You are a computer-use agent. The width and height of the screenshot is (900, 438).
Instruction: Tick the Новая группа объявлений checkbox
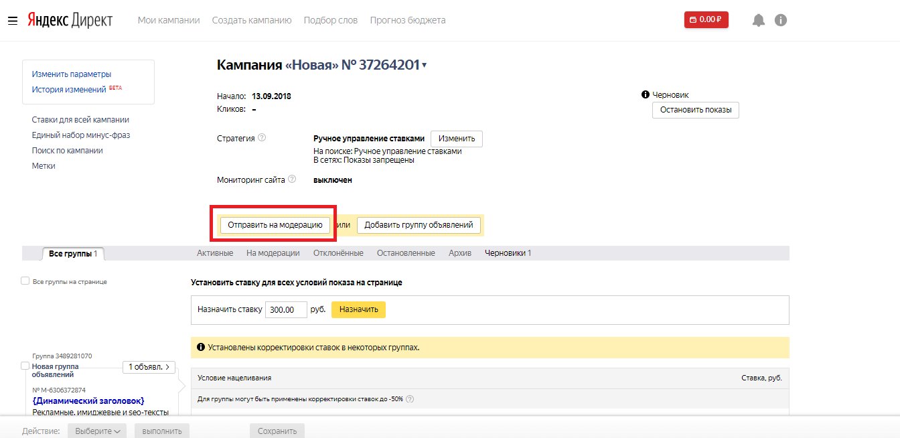click(x=25, y=366)
